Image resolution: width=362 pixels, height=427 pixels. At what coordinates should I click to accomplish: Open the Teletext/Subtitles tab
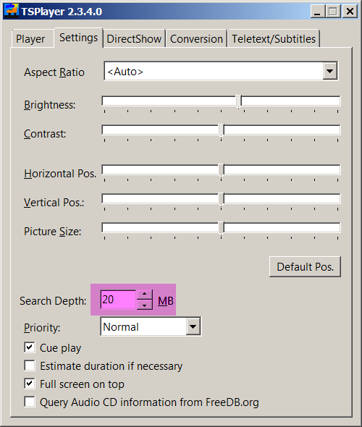coord(274,39)
